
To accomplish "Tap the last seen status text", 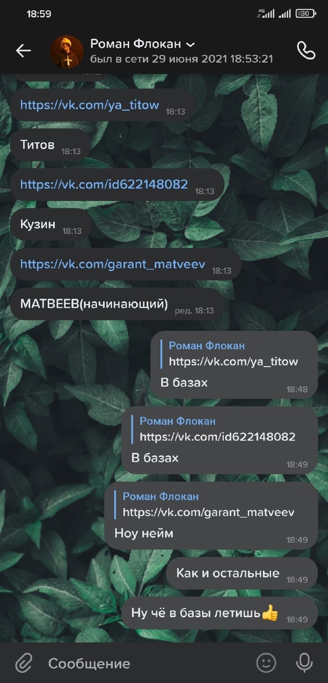I will tap(181, 59).
